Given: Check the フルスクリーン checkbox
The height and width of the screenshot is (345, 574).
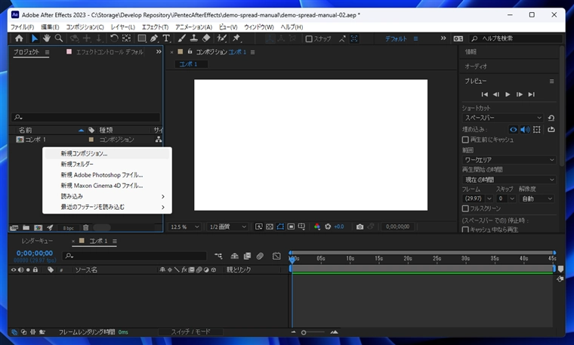Looking at the screenshot, I should click(465, 208).
